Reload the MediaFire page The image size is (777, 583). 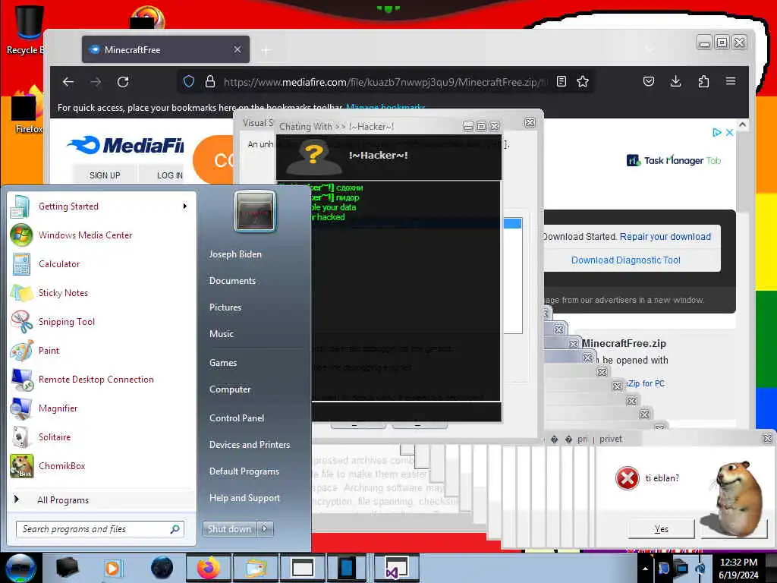point(123,82)
